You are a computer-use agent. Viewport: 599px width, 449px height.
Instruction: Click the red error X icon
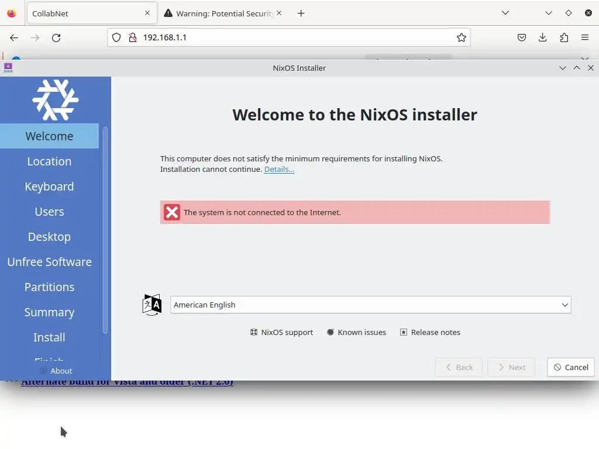tap(172, 212)
